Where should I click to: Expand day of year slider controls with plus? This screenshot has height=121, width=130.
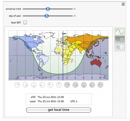click(x=75, y=16)
